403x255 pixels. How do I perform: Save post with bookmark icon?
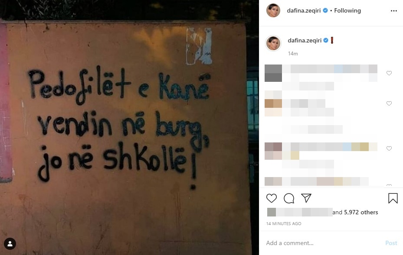pos(393,198)
